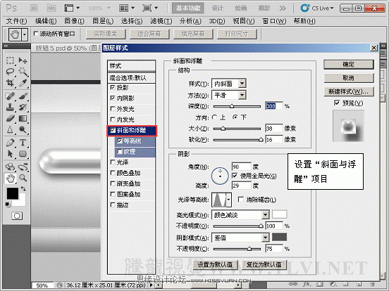Click the 适合屏幕 fit screen button
The width and height of the screenshot is (389, 291).
[149, 34]
